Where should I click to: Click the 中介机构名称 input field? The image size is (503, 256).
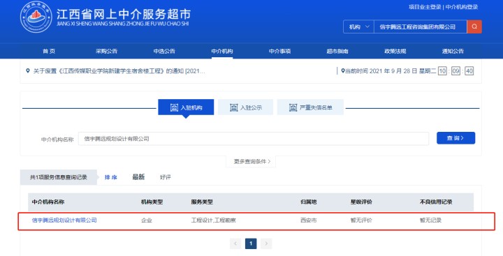(254, 139)
